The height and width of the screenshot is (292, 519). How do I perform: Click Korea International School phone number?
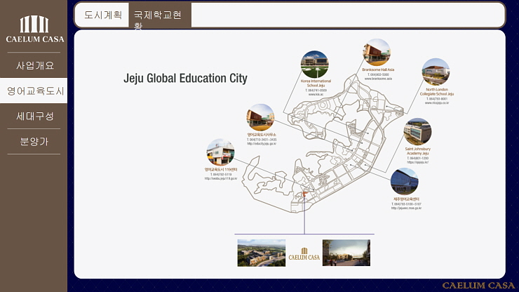(x=316, y=91)
